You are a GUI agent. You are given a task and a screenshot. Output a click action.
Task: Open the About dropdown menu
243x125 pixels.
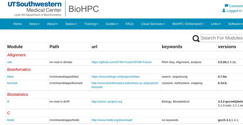click(52, 24)
